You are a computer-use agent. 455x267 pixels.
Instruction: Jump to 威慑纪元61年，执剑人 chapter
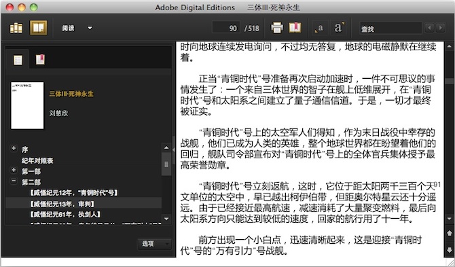click(x=65, y=215)
